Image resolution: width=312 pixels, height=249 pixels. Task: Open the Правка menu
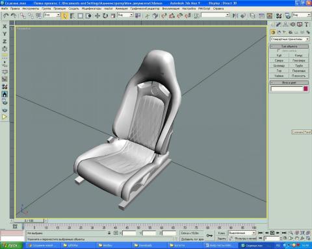pos(15,8)
